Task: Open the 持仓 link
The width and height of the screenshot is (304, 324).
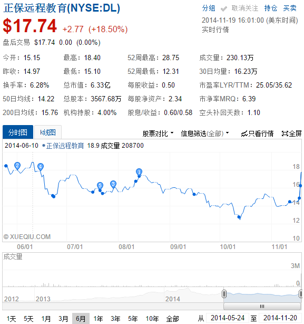Action: pyautogui.click(x=271, y=8)
